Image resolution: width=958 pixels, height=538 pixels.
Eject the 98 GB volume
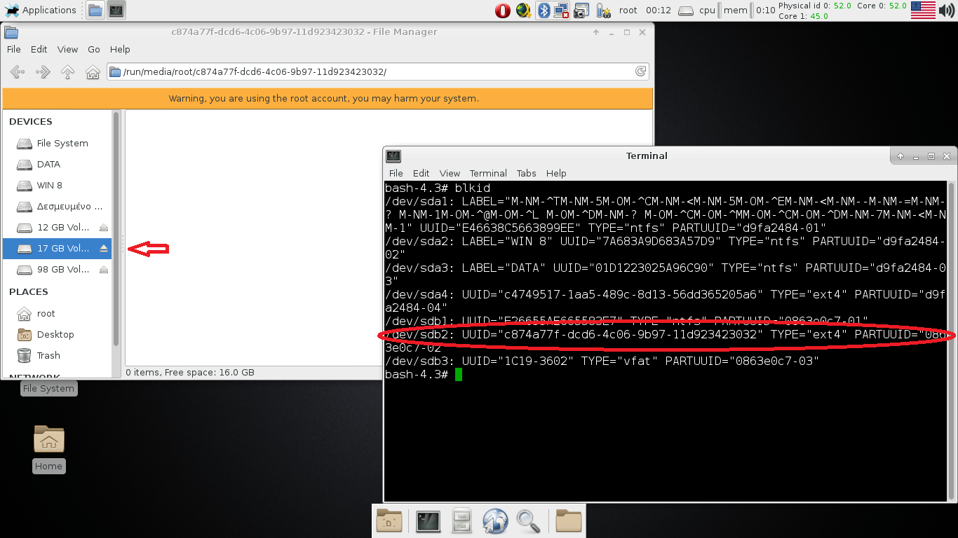(104, 270)
